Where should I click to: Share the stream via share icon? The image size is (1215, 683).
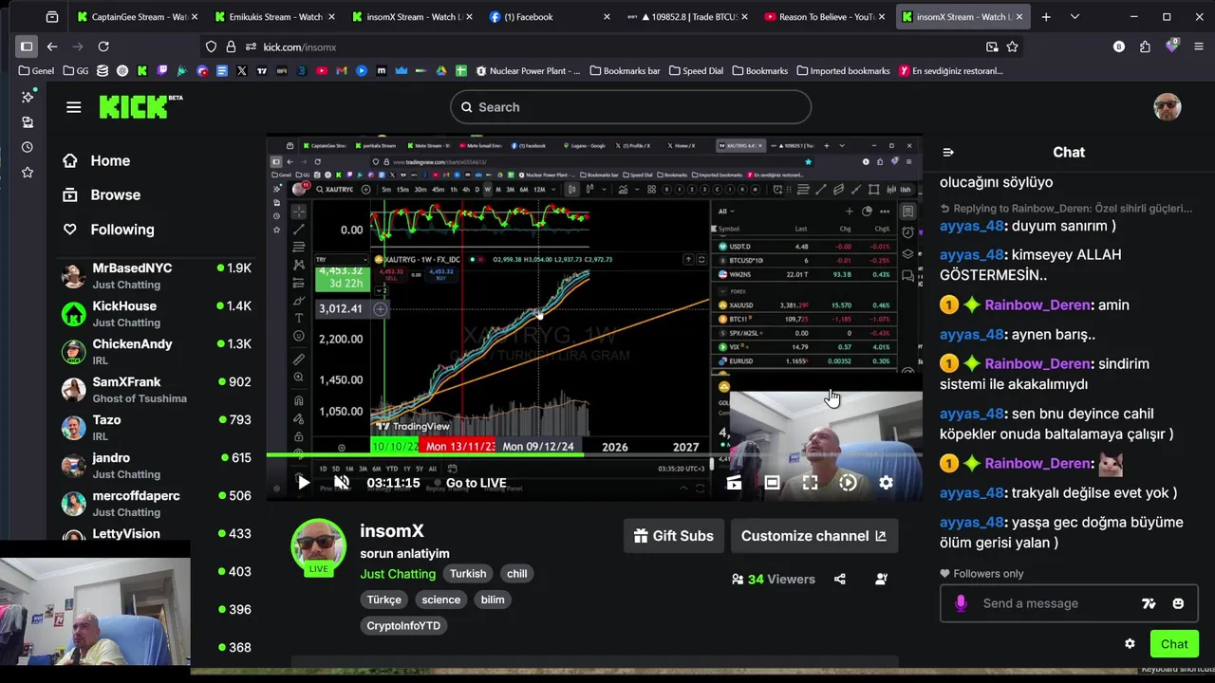[x=840, y=579]
